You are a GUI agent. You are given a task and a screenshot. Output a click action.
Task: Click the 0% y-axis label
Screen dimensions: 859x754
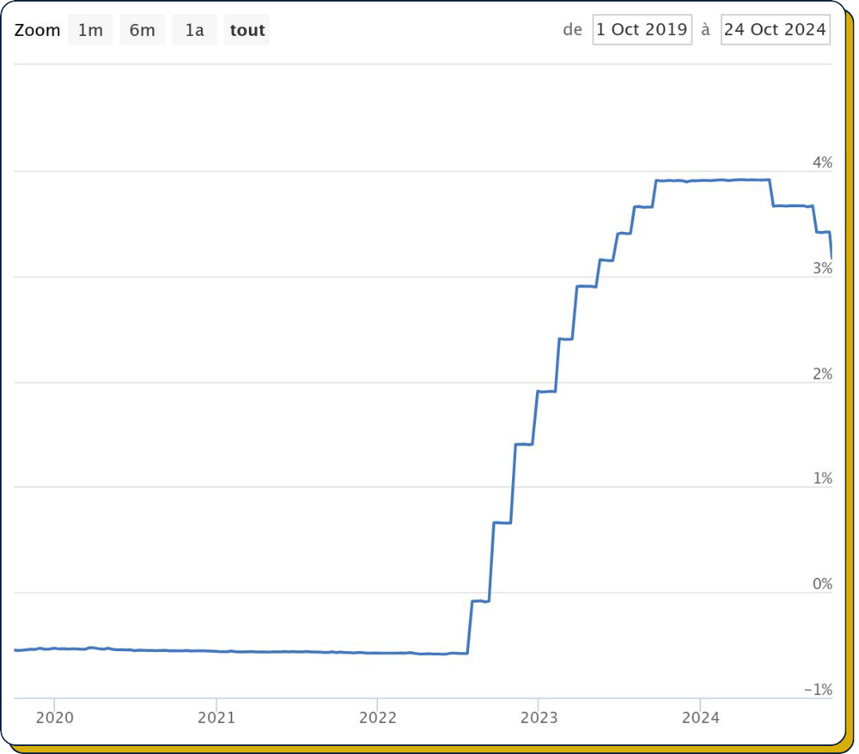pos(822,583)
